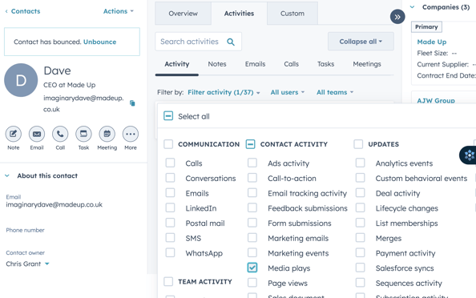Select the Activity sub-tab

point(177,64)
